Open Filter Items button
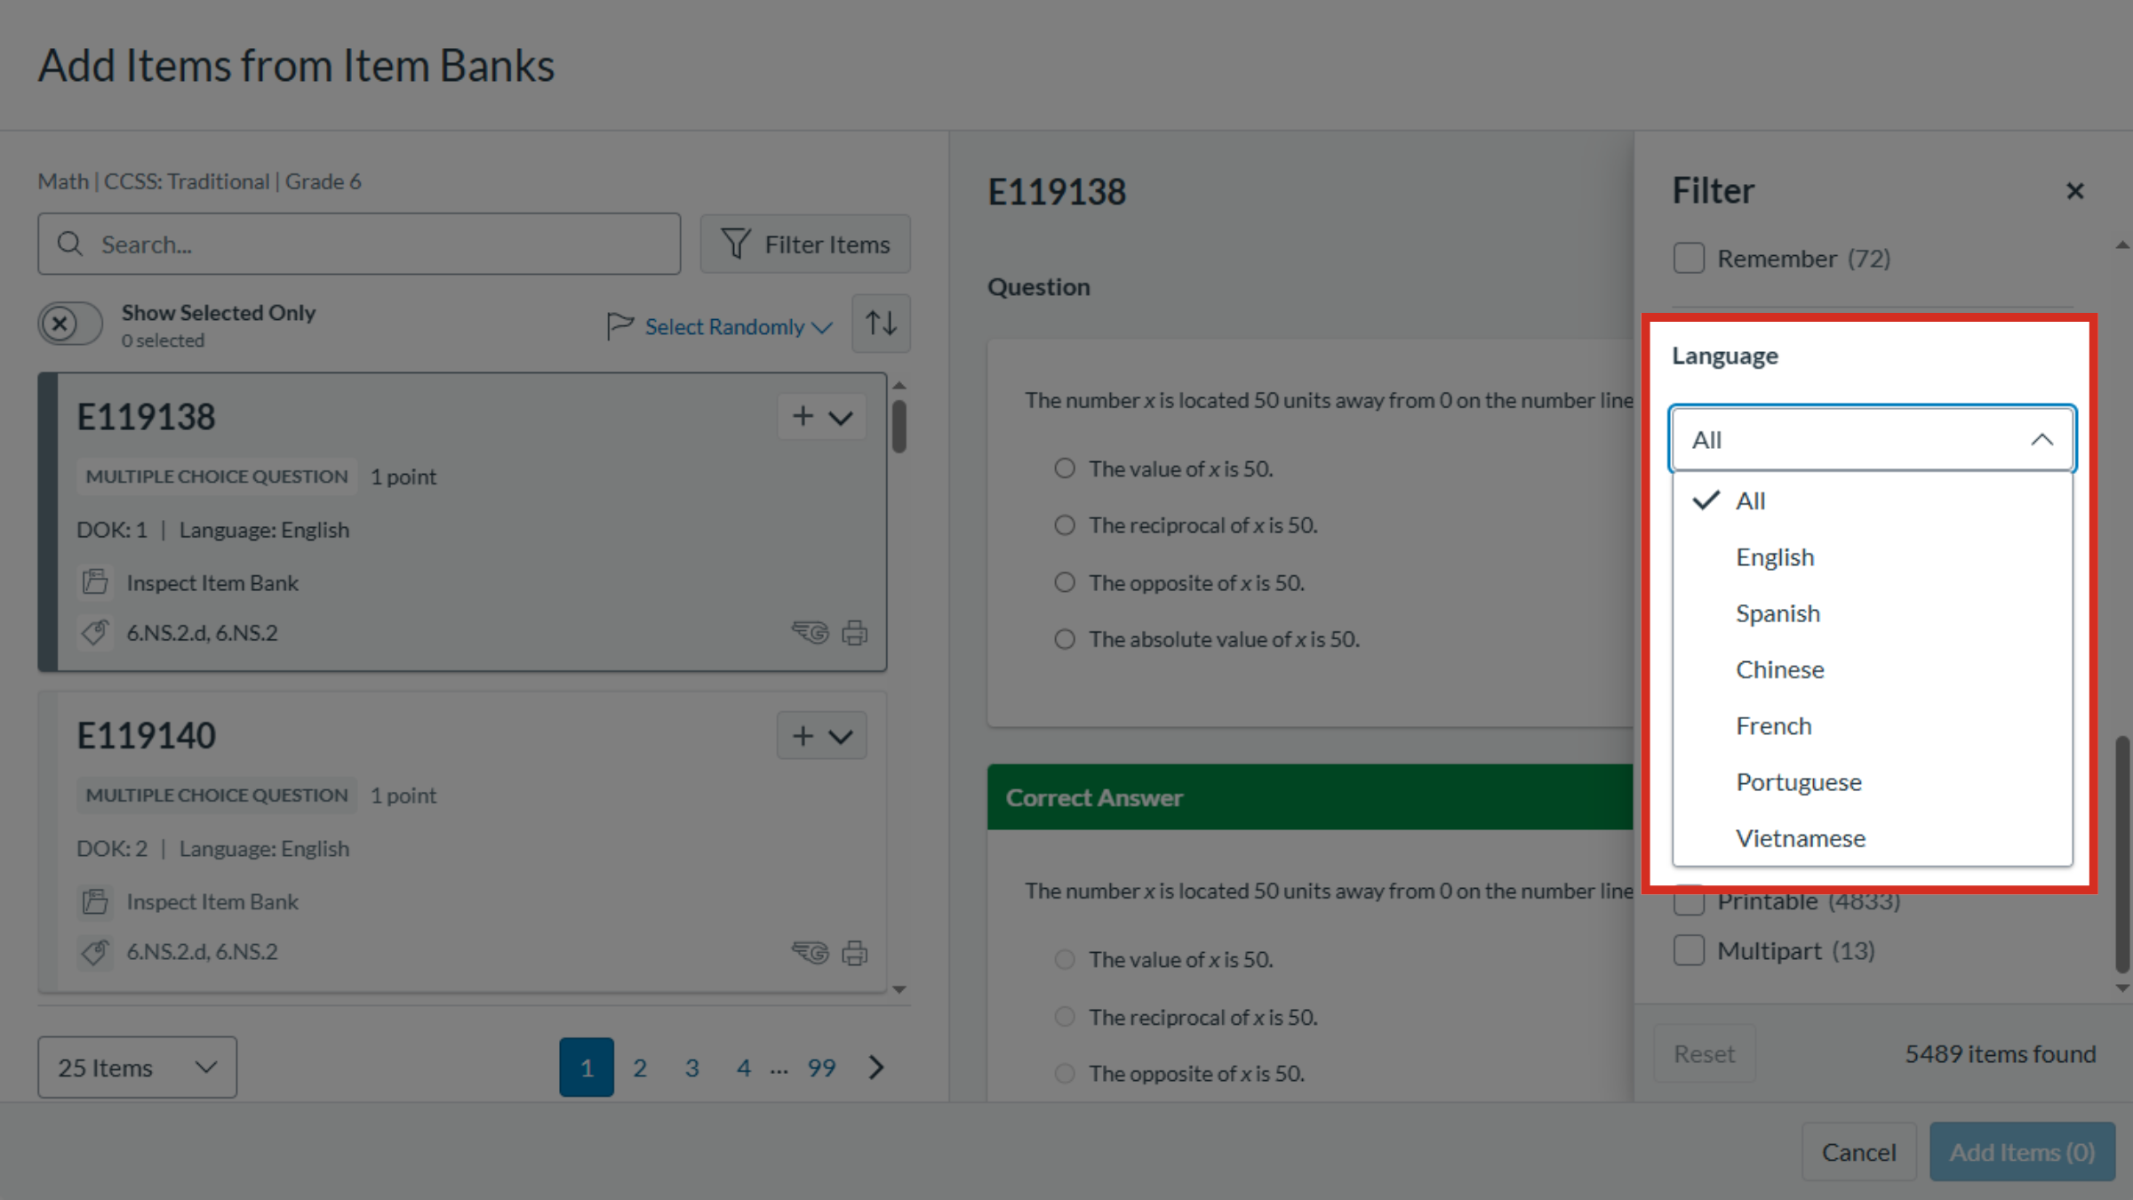Screen dimensions: 2133x1200 pos(805,244)
